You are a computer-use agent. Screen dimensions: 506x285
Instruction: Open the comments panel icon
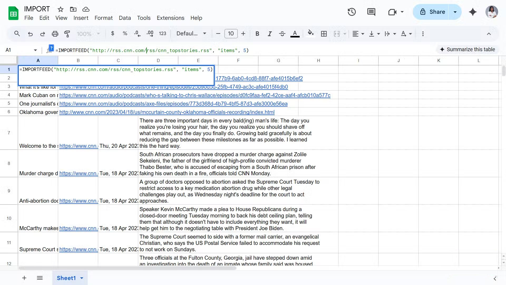pyautogui.click(x=371, y=12)
